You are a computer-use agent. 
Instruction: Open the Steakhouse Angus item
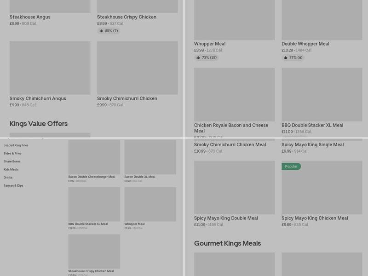(30, 17)
